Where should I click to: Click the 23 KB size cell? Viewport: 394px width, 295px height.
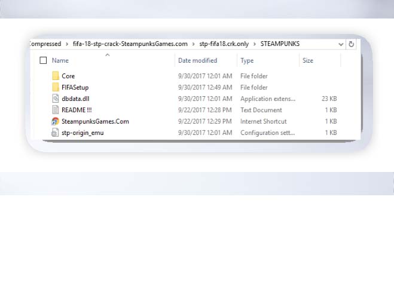coord(329,99)
